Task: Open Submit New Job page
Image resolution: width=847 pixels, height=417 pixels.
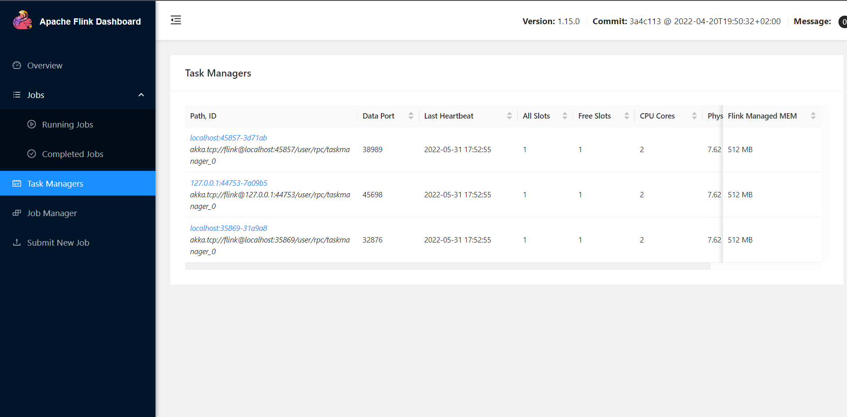Action: (x=78, y=243)
